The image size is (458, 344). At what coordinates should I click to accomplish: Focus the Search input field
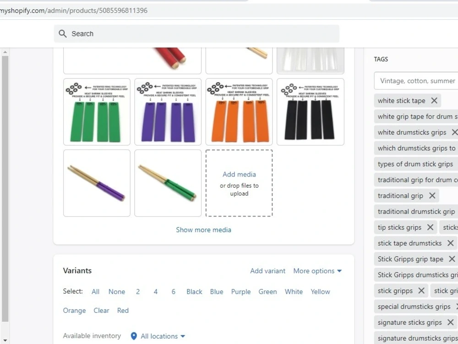click(x=196, y=33)
